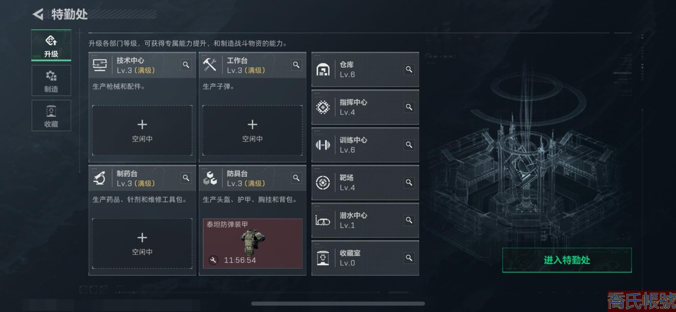Switch to the 收藏 tab
Screen dimensions: 676x312
tap(51, 116)
